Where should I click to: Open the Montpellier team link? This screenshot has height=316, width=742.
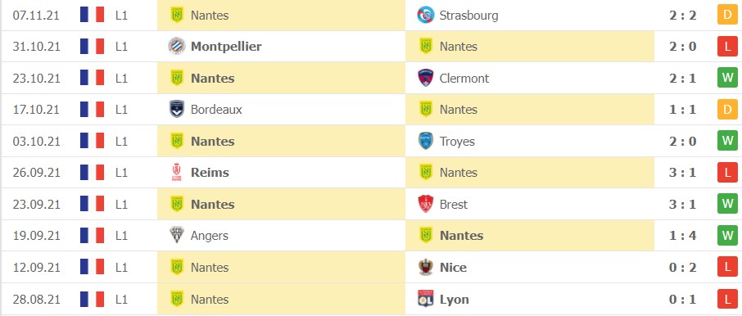(226, 47)
